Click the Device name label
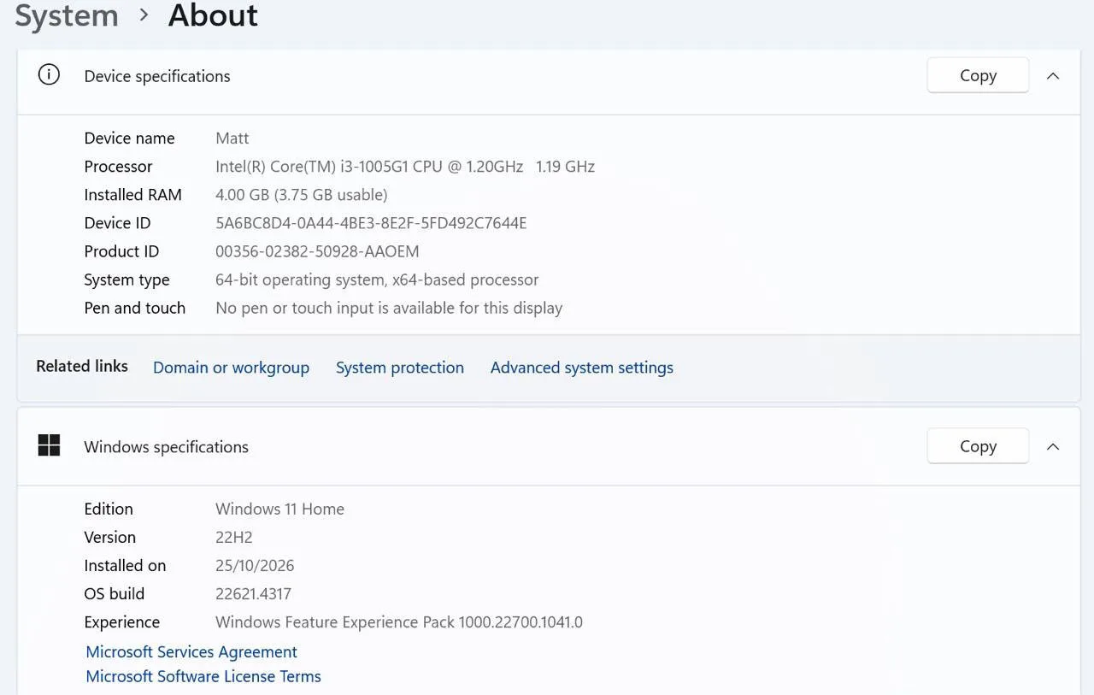Screen dimensions: 1094x695 tap(129, 138)
